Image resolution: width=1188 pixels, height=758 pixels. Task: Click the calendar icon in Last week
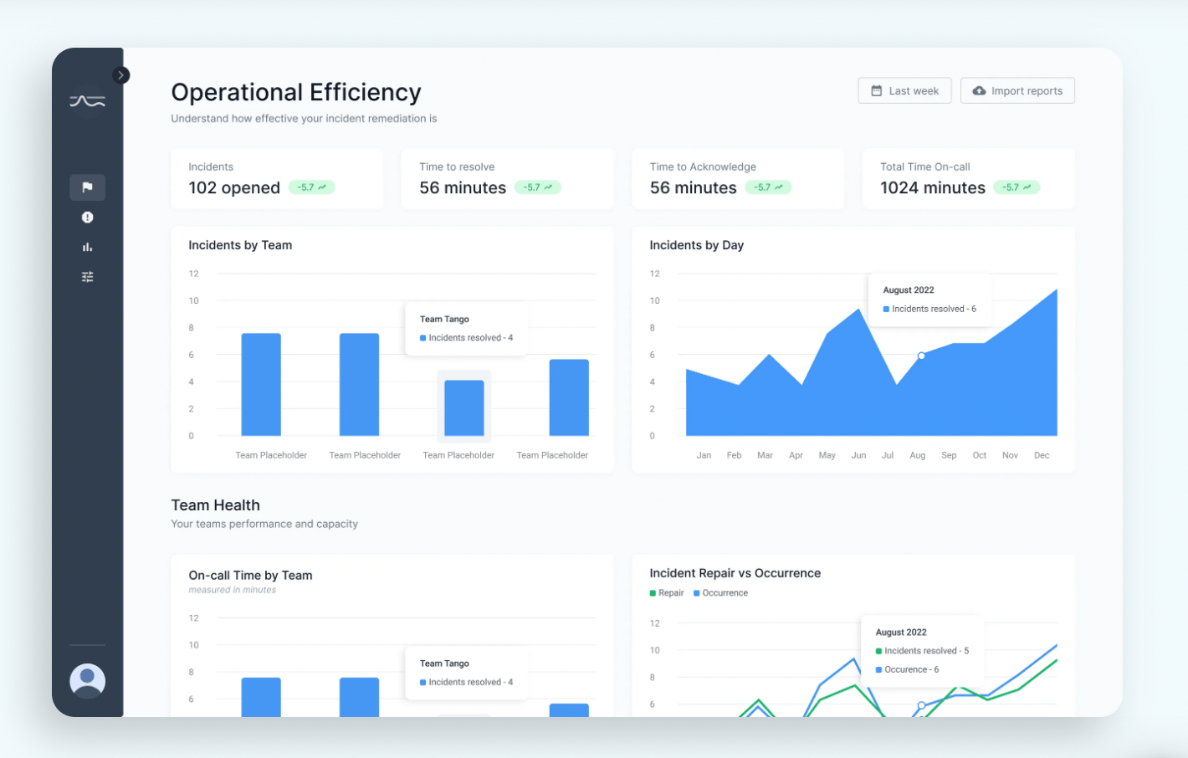pyautogui.click(x=877, y=90)
